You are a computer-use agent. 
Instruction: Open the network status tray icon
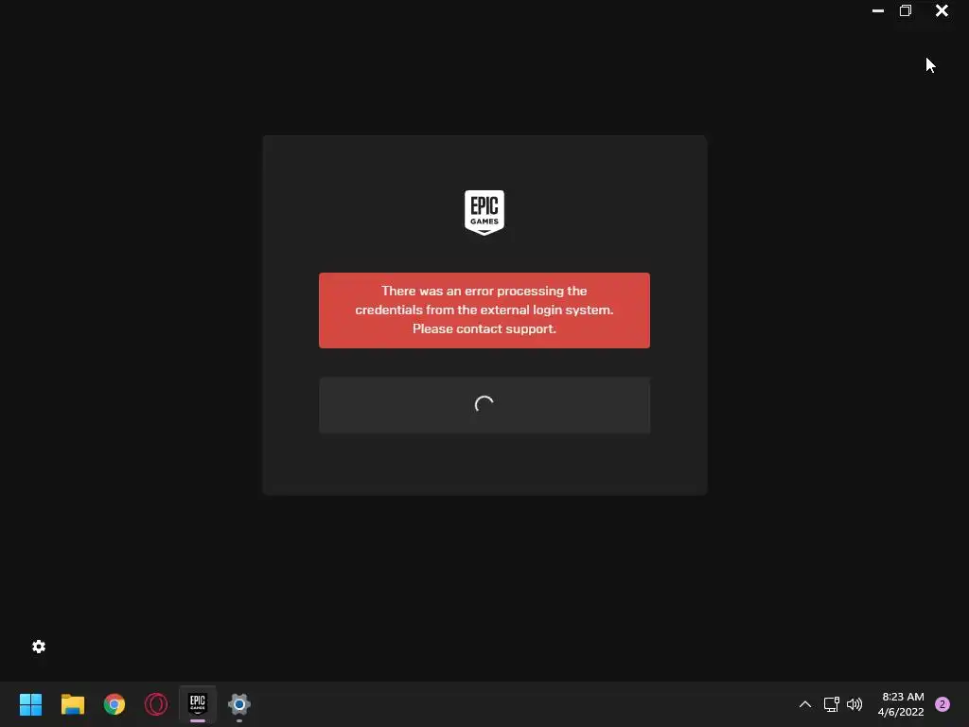[x=831, y=704]
